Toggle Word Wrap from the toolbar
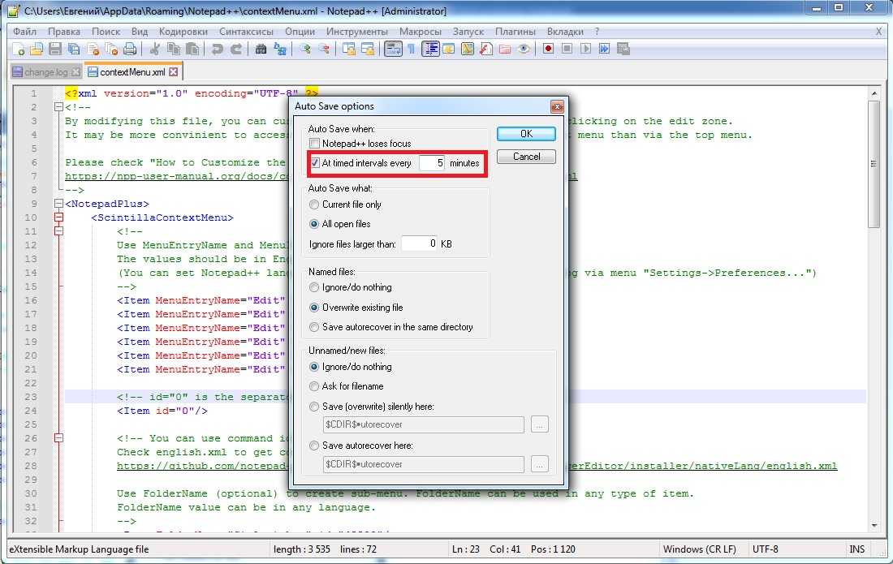Image resolution: width=893 pixels, height=564 pixels. 391,49
